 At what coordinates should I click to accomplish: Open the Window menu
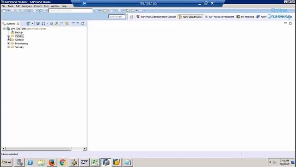pos(55,6)
